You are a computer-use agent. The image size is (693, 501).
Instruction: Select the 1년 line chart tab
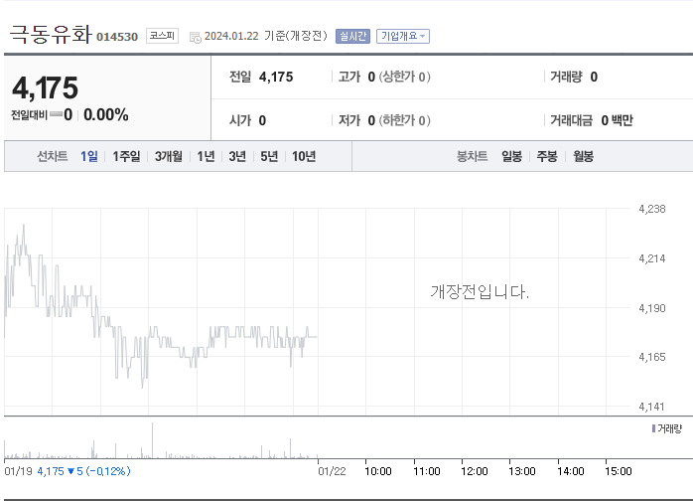206,156
